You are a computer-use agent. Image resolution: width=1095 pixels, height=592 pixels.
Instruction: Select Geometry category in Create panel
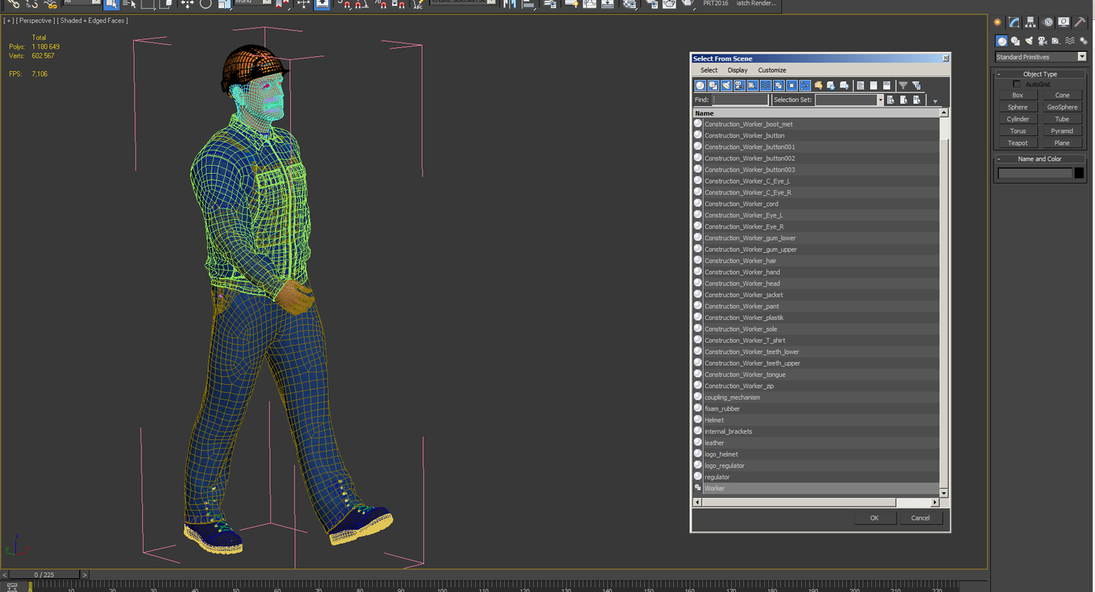point(1002,41)
